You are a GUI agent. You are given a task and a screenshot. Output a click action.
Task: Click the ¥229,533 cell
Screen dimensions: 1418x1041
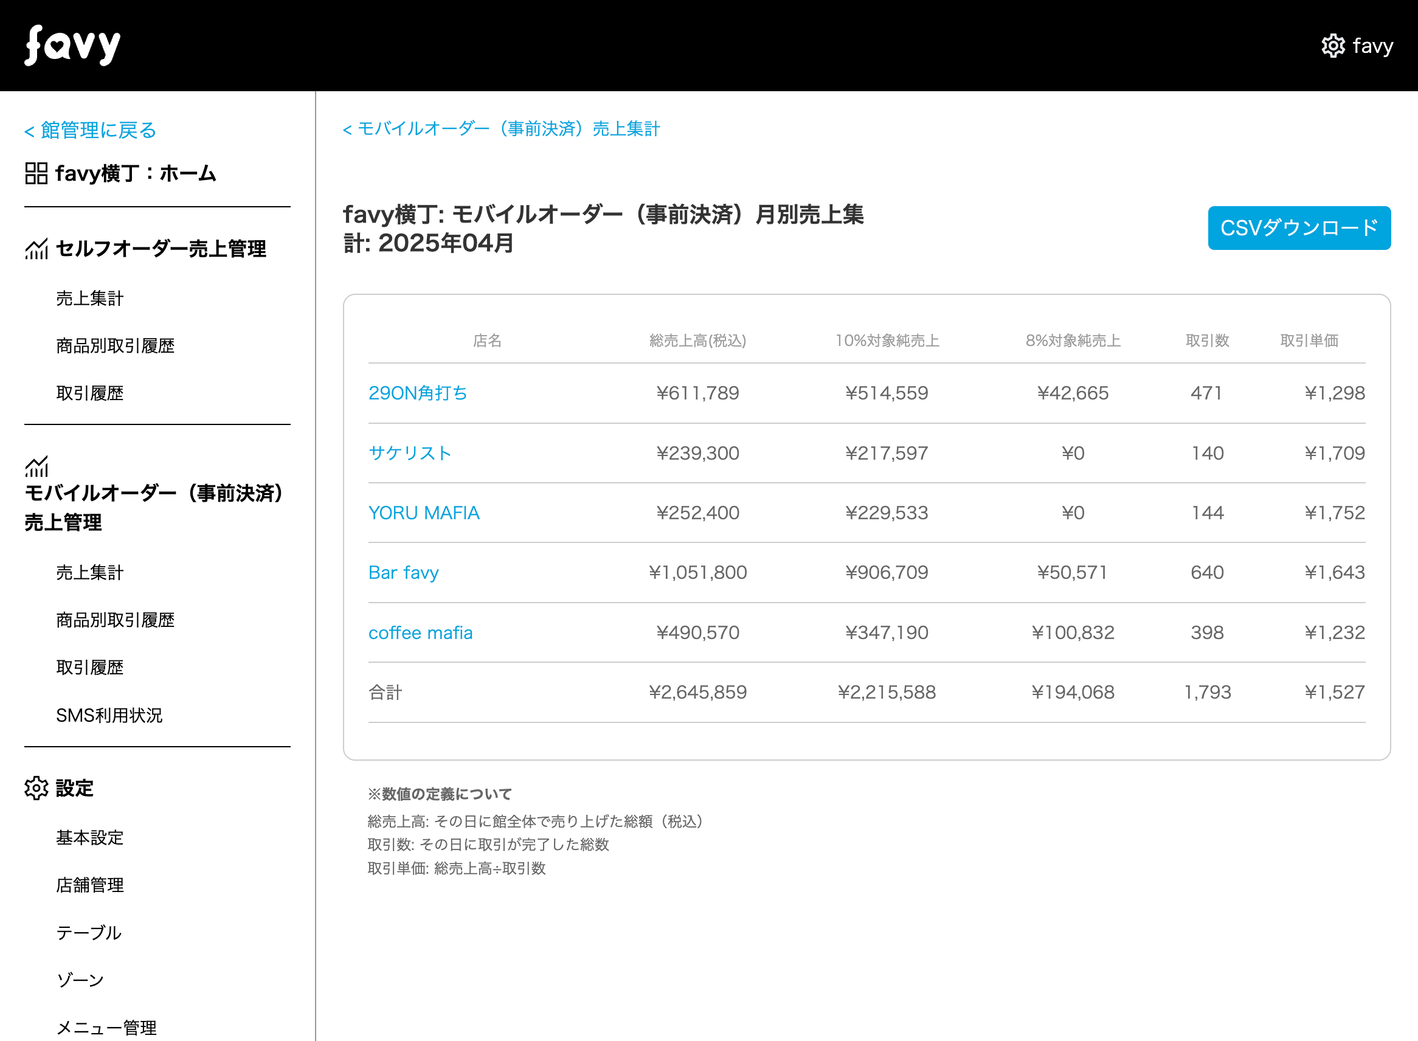tap(887, 513)
